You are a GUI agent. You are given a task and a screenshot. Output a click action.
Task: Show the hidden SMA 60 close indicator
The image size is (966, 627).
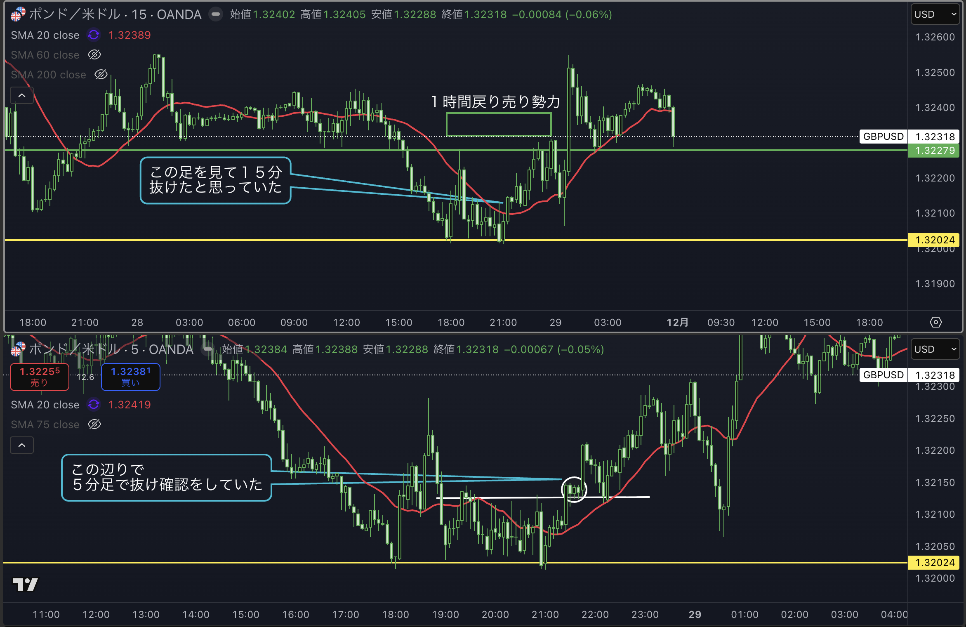[94, 55]
